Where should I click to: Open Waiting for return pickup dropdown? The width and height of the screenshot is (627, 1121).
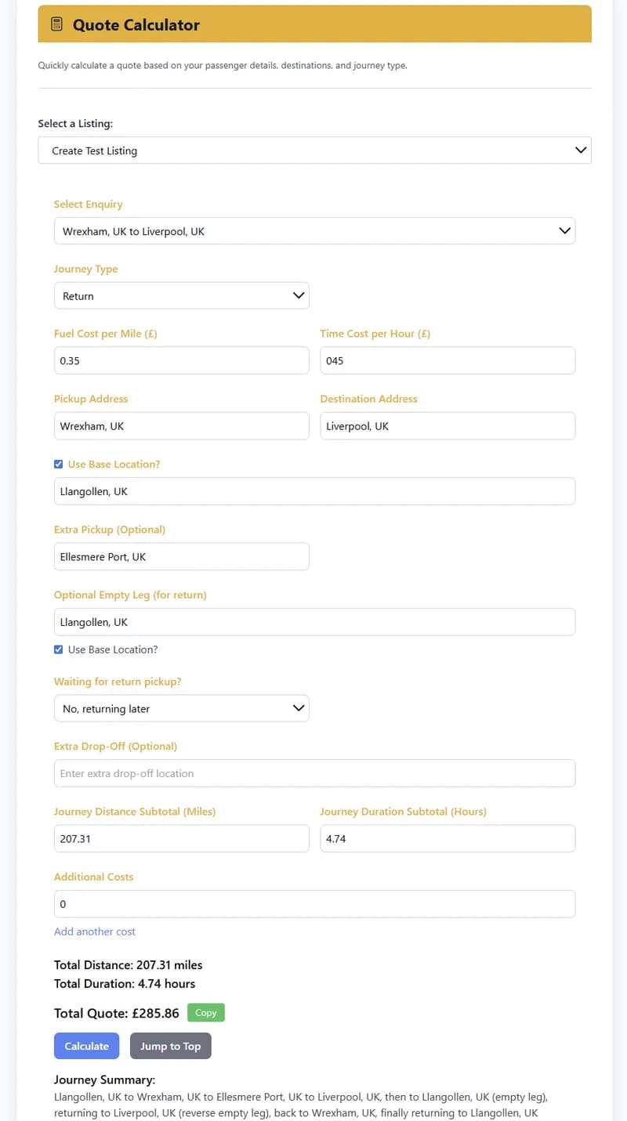tap(181, 708)
